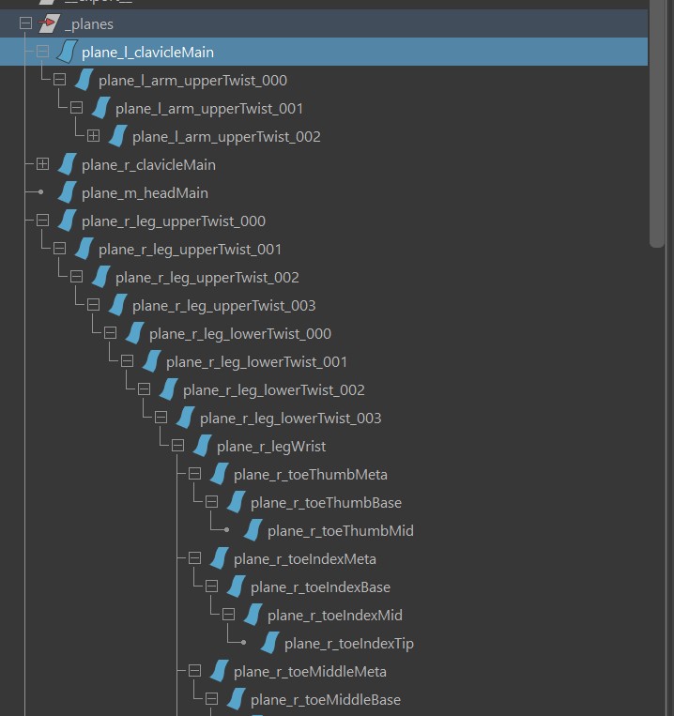Viewport: 674px width, 716px height.
Task: Click the plane_m_headMain surface icon
Action: tap(67, 192)
